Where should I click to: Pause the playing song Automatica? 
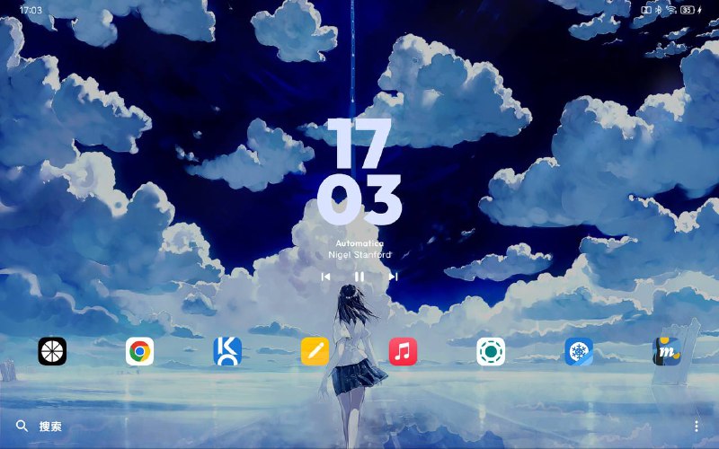tap(359, 277)
